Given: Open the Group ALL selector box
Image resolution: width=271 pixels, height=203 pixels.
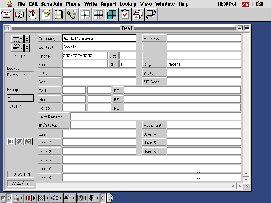Looking at the screenshot, I should point(20,98).
